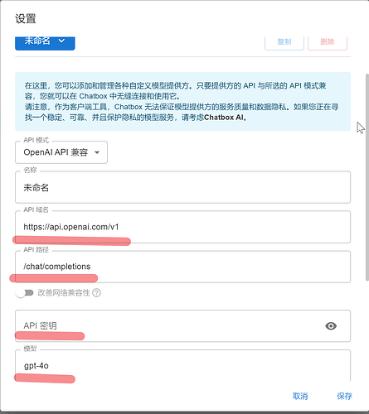Cancel the dialog with 取消
The width and height of the screenshot is (369, 414).
(300, 396)
